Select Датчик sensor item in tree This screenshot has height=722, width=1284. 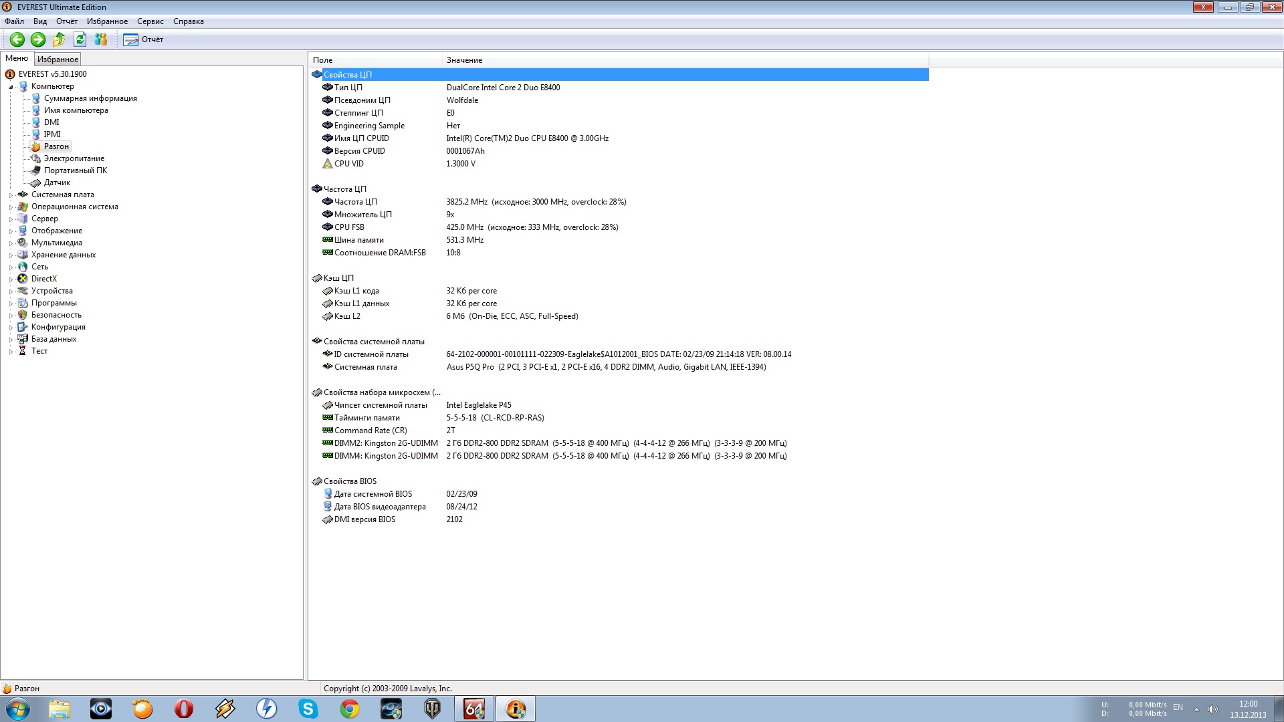(57, 183)
